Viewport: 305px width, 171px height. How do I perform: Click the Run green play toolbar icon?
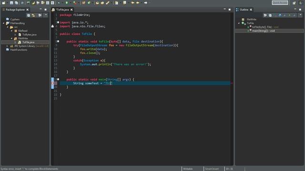[x=67, y=3]
